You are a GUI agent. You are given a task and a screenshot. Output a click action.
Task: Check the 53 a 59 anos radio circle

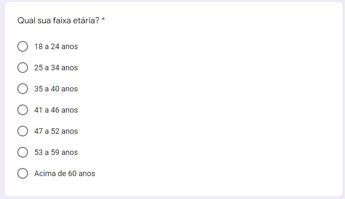(23, 152)
